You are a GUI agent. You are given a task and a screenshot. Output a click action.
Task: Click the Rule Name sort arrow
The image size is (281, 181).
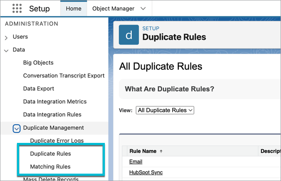click(x=161, y=151)
